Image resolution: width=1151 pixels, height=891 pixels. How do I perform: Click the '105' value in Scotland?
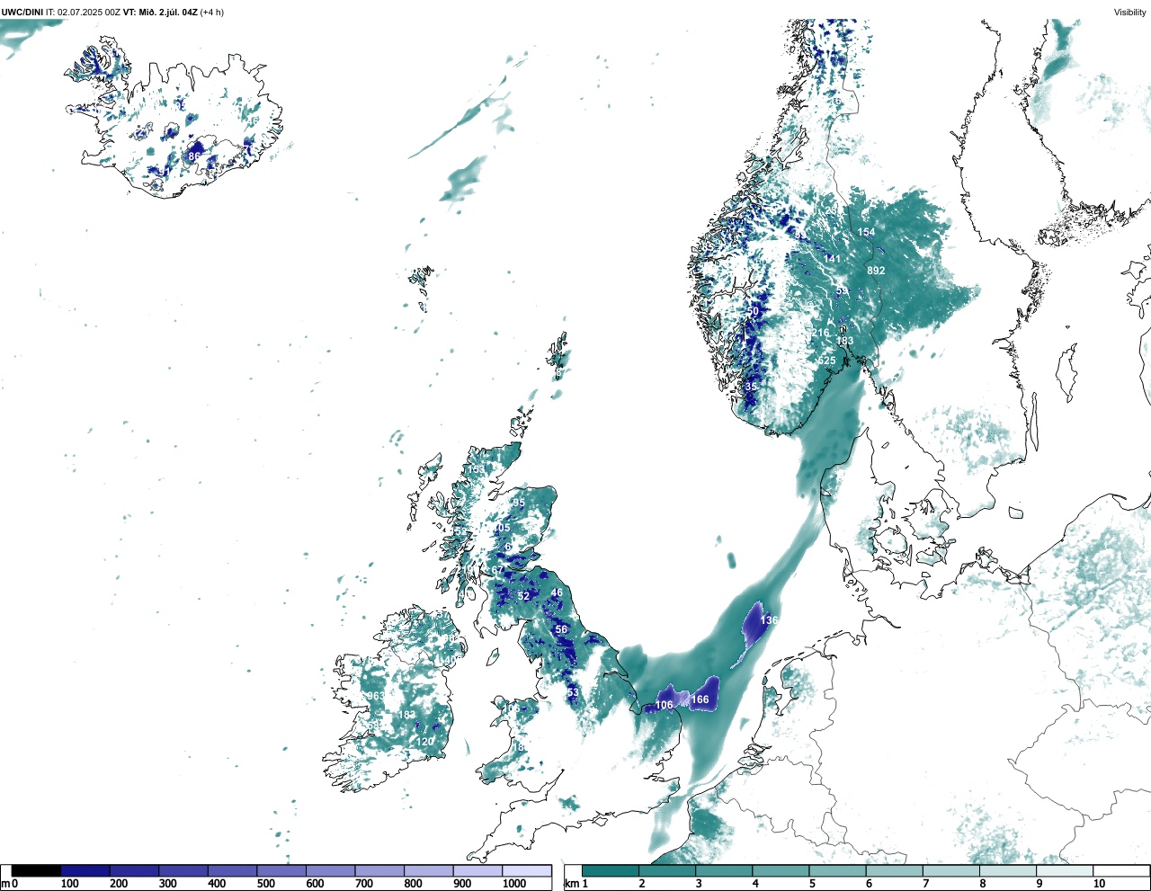[x=501, y=528]
